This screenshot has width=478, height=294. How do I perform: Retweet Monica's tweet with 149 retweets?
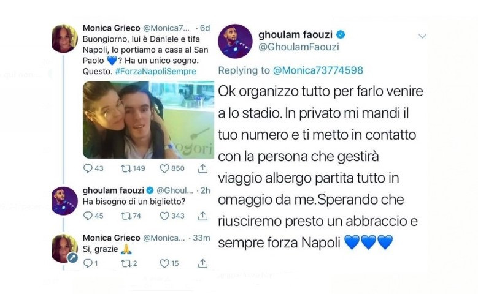click(126, 168)
